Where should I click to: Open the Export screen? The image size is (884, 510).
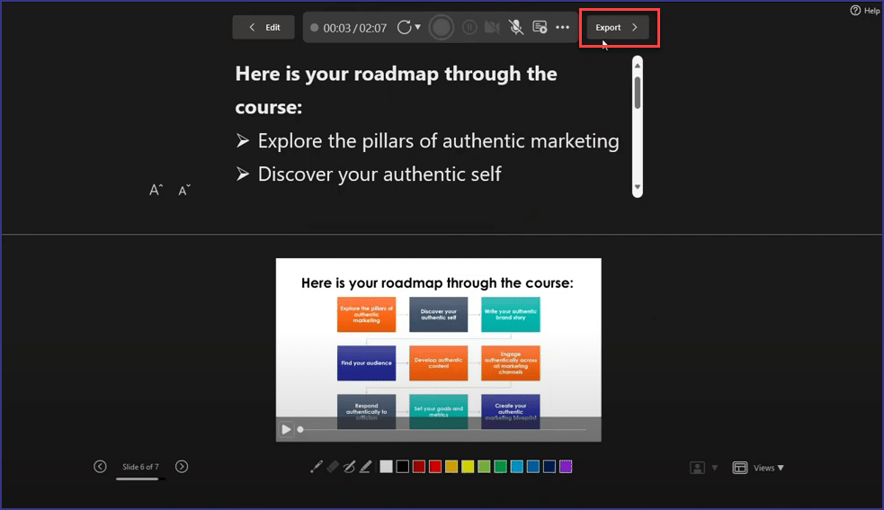[617, 27]
